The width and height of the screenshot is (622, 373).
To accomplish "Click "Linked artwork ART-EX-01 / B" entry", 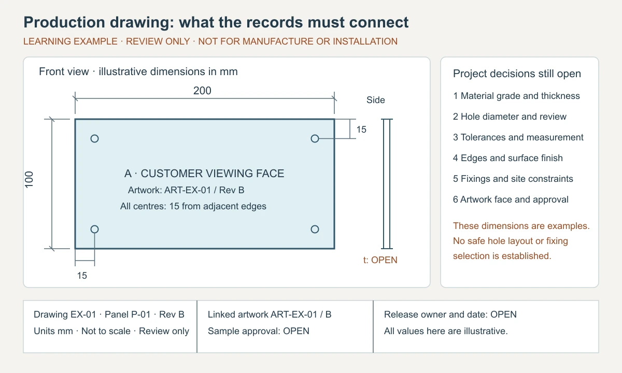I will point(270,314).
